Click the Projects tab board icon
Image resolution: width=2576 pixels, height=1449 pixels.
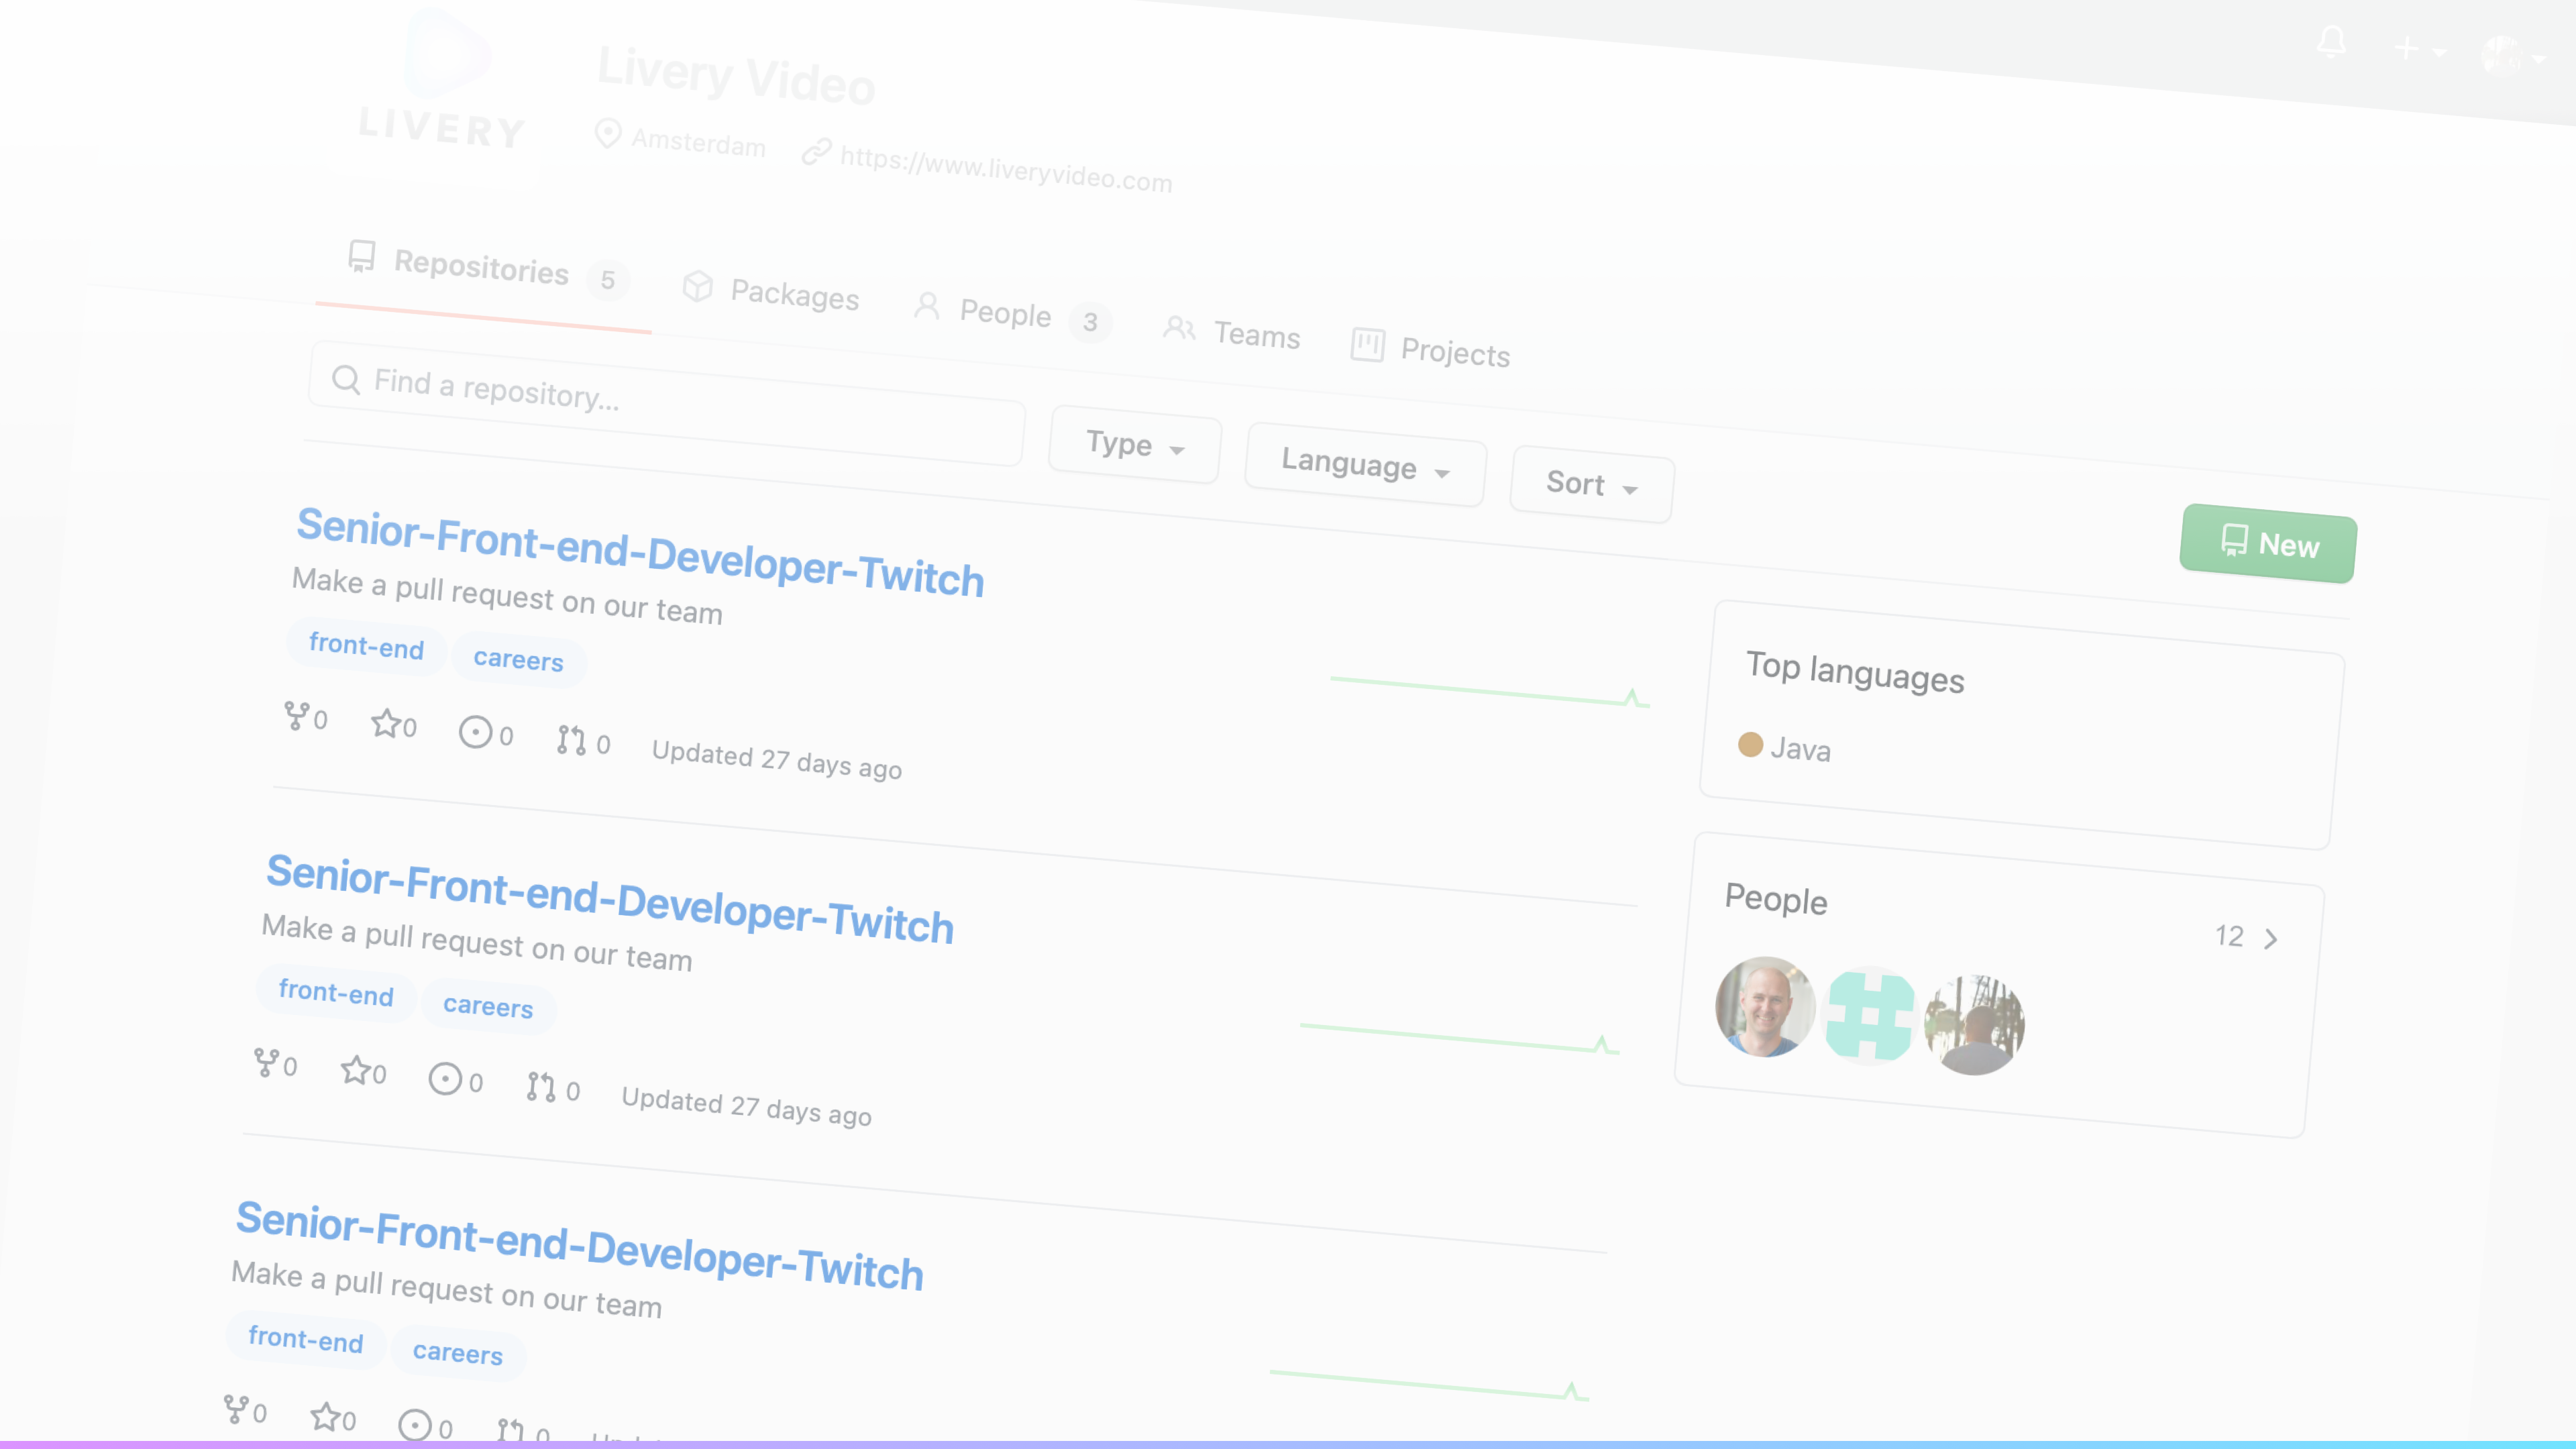1367,345
